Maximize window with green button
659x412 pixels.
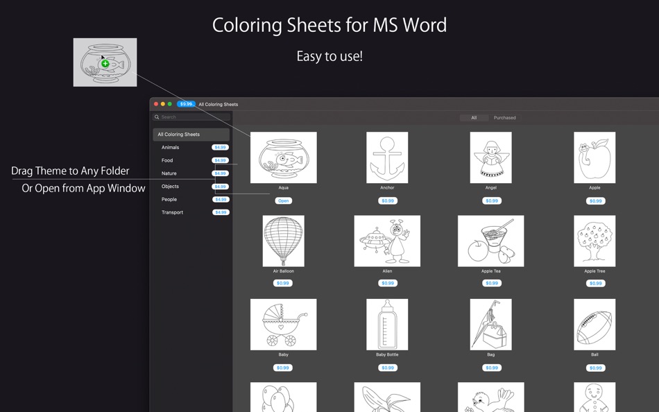[x=170, y=104]
